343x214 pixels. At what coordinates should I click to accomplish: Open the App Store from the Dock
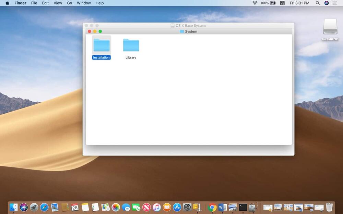click(x=177, y=207)
